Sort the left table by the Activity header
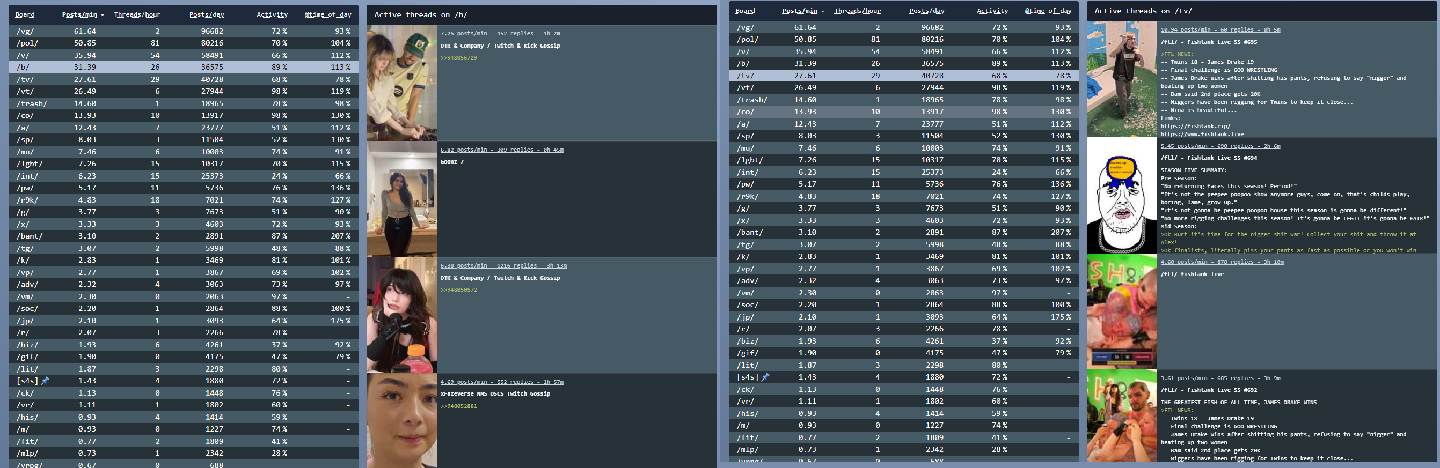1440x468 pixels. coord(272,14)
